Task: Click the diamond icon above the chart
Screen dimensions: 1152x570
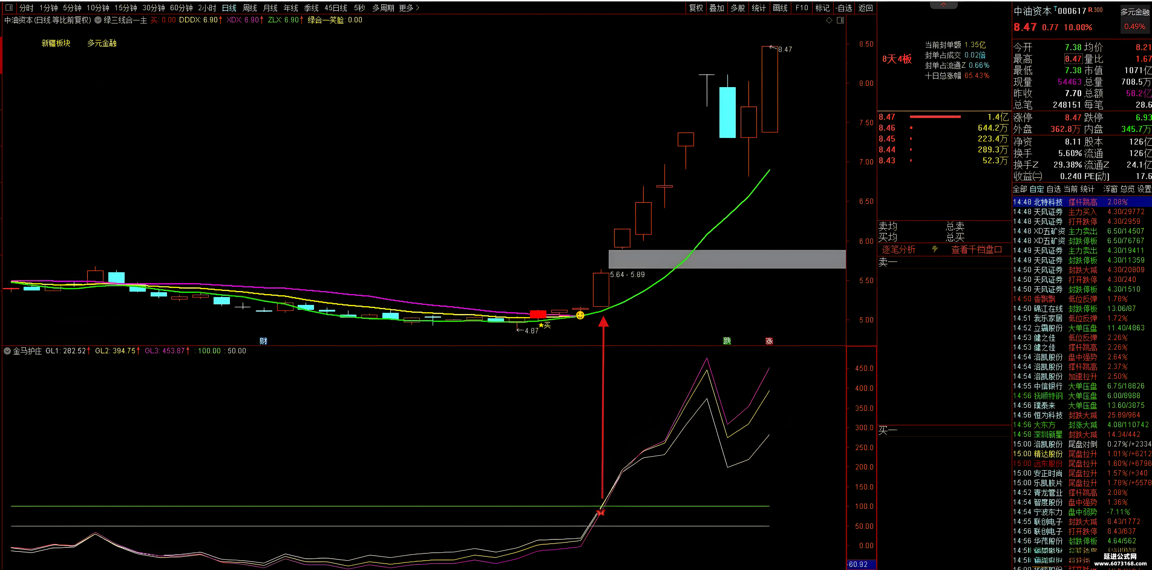Action: point(829,20)
